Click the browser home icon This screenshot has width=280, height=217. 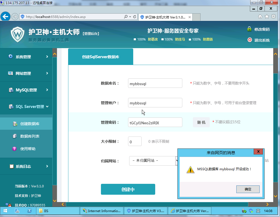(x=260, y=17)
